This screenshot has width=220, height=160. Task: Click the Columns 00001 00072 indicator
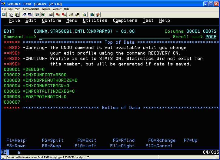click(x=191, y=31)
